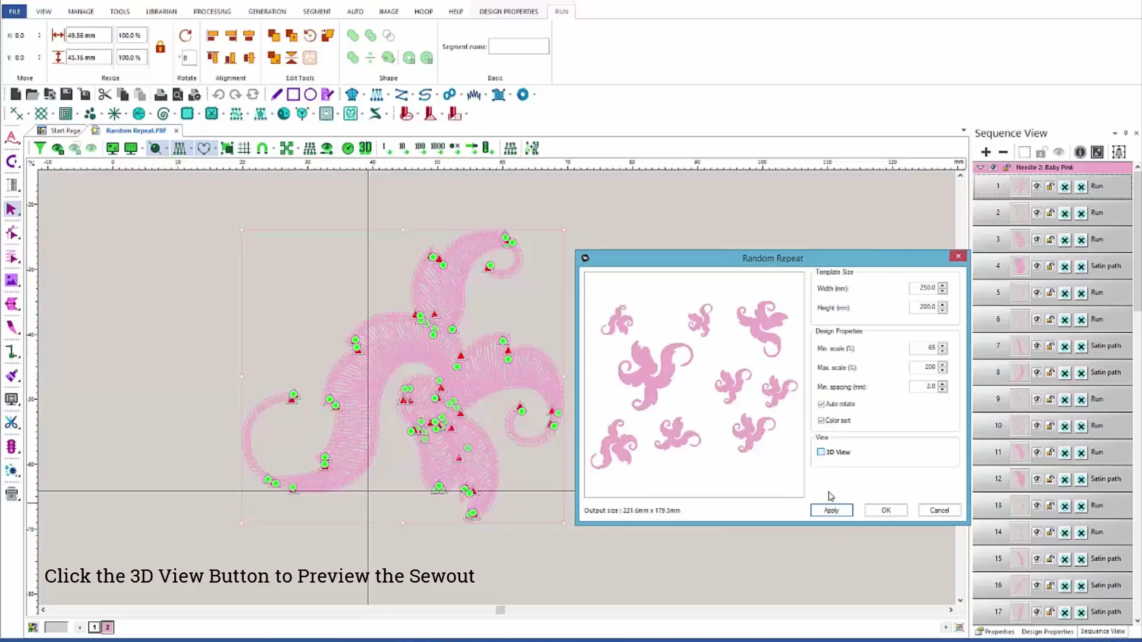This screenshot has height=642, width=1142.
Task: Uncheck the Auto rotate option
Action: [x=821, y=404]
